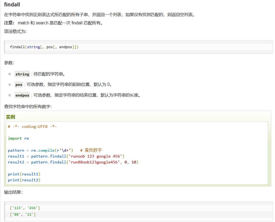Image resolution: width=275 pixels, height=222 pixels.
Task: Click the endpos description about 字符串的长度
Action: (x=87, y=95)
